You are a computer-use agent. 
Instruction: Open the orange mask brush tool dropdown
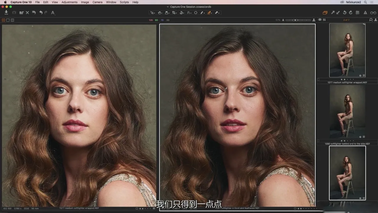[210, 13]
